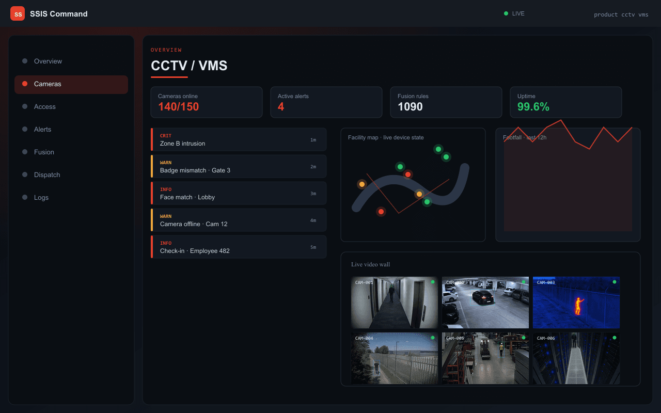661x413 pixels.
Task: Click the 'product cctv vms' label
Action: 621,14
